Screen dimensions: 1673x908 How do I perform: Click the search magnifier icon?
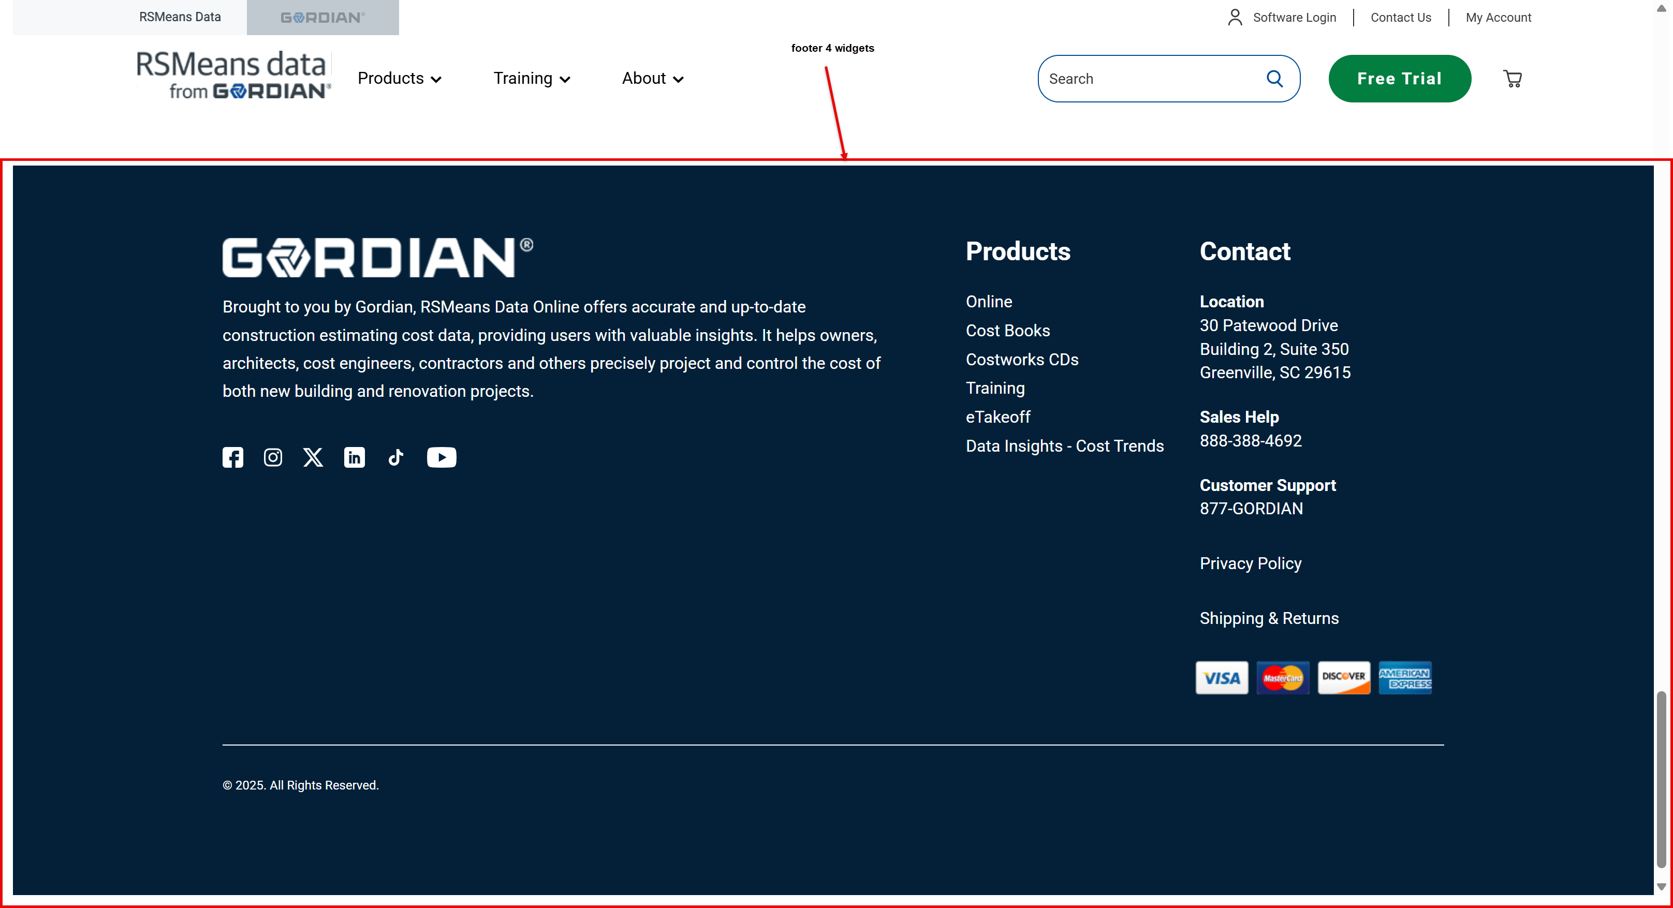point(1275,79)
